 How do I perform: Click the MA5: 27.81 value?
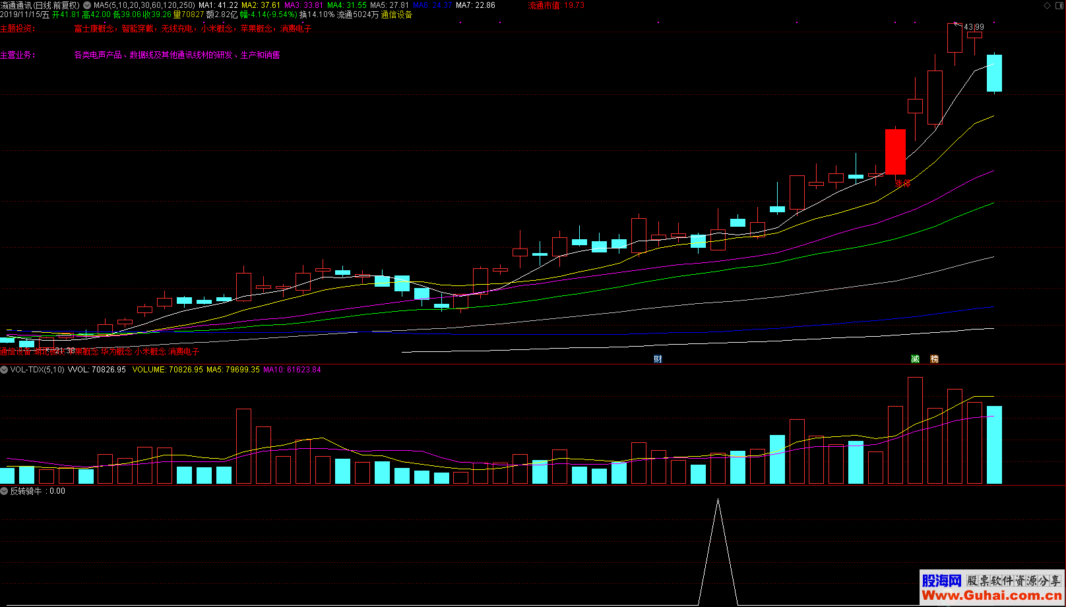point(389,5)
